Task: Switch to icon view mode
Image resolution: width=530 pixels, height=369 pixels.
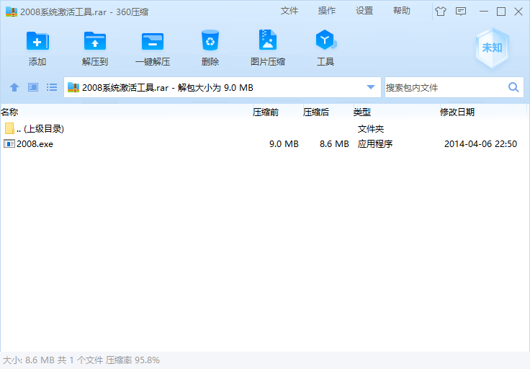Action: tap(33, 87)
